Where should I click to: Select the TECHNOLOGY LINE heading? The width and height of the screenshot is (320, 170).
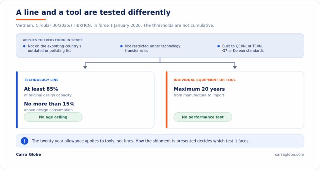click(x=41, y=80)
